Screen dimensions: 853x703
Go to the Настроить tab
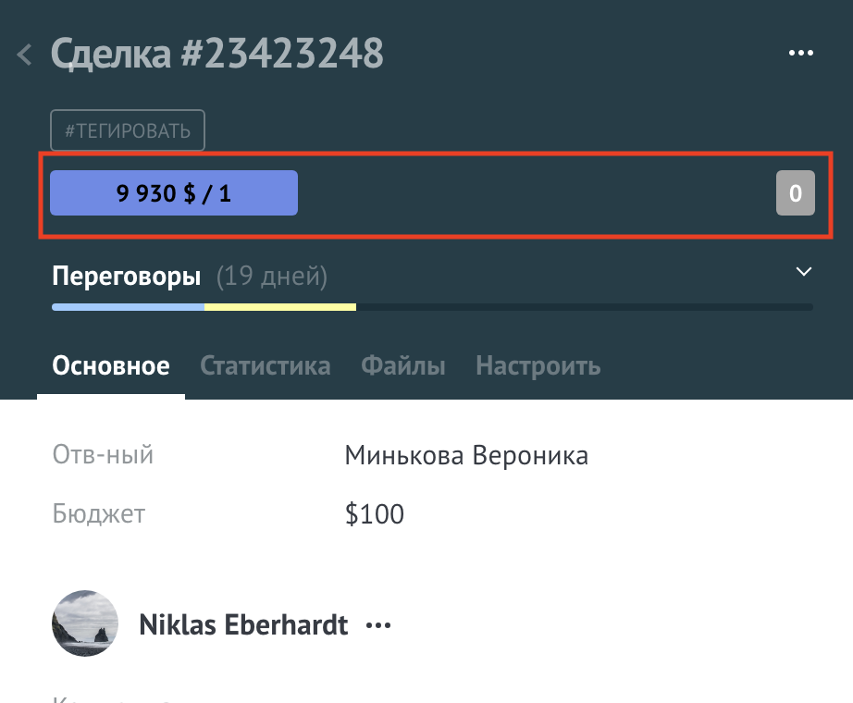(x=538, y=366)
